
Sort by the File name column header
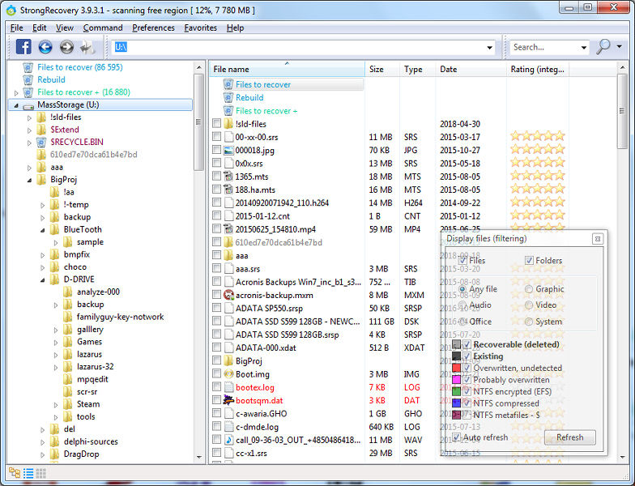[287, 70]
